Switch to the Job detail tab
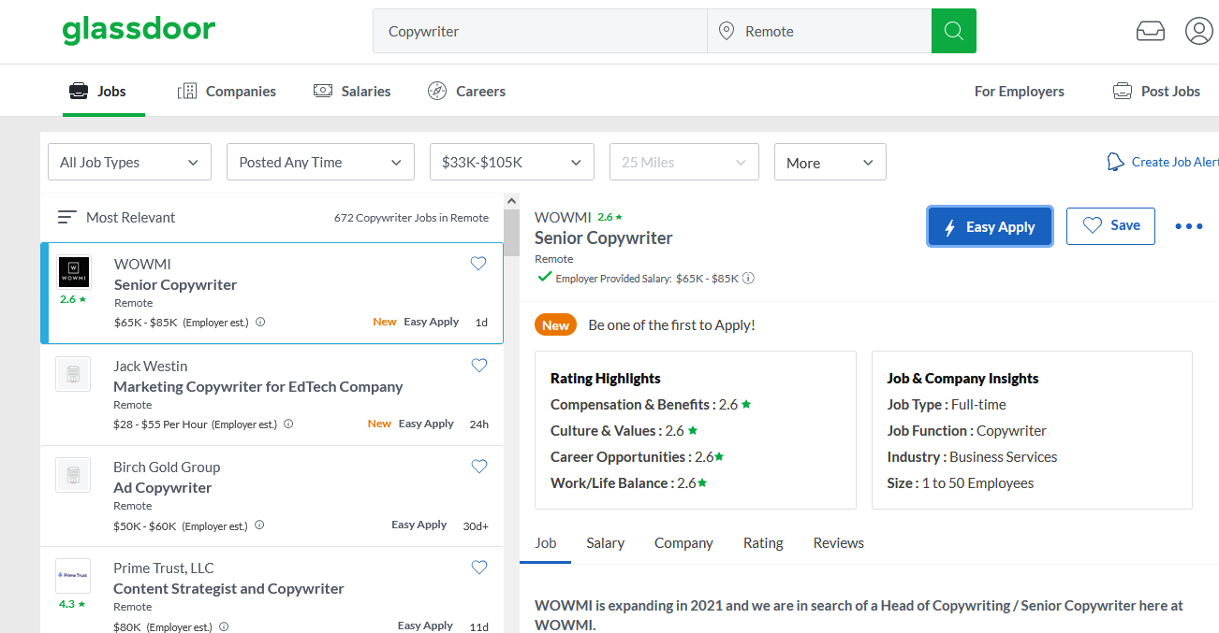1219x633 pixels. click(x=545, y=543)
